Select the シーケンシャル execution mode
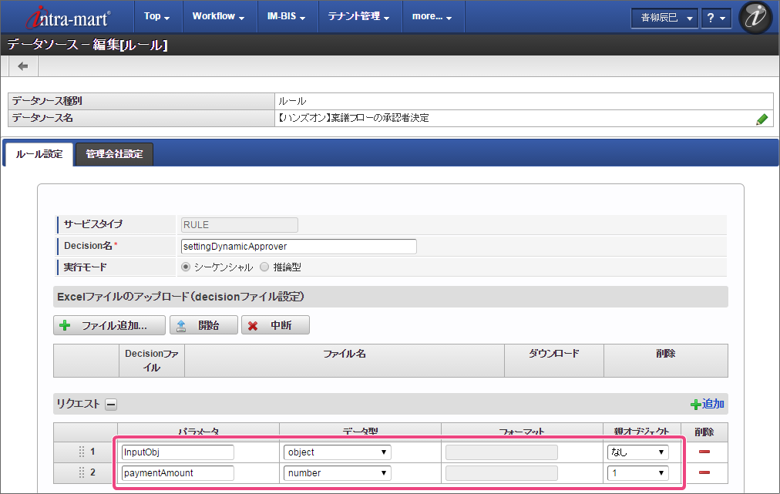 point(186,267)
